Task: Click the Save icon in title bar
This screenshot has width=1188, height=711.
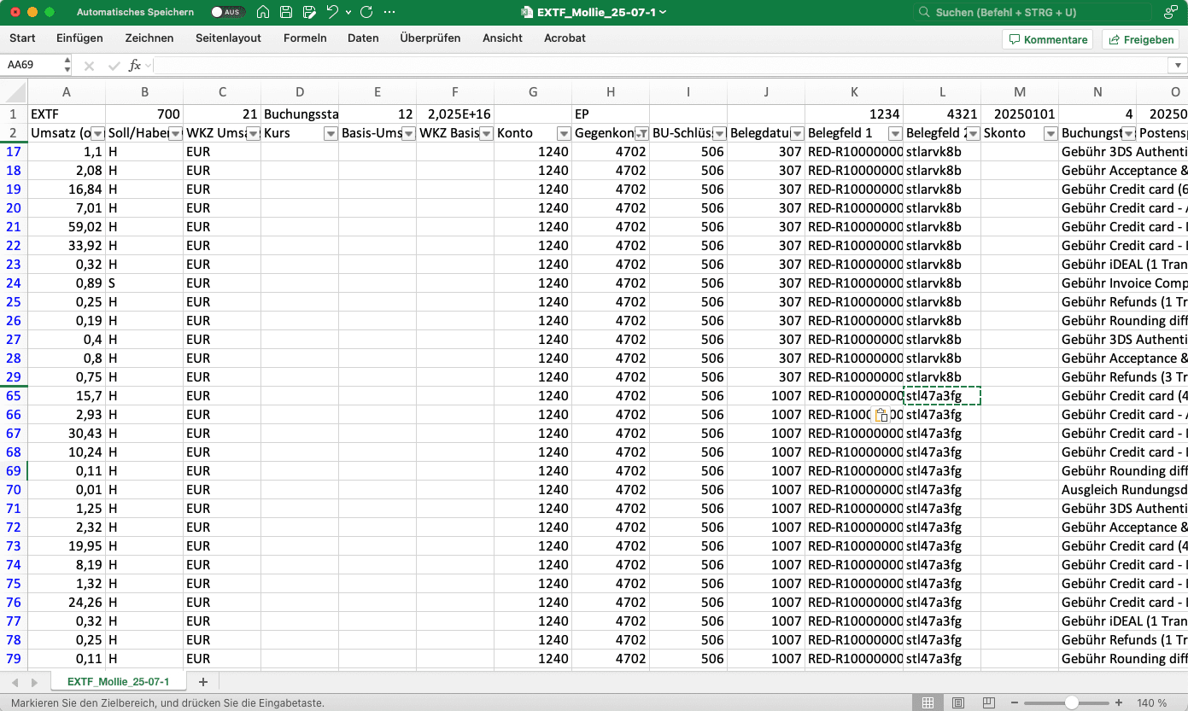Action: 286,12
